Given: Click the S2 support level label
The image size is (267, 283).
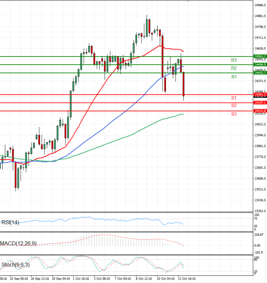Looking at the screenshot, I should pyautogui.click(x=233, y=106).
